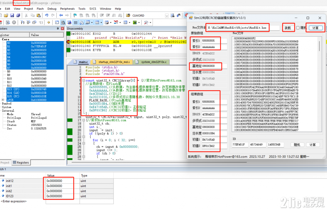Click the code editor horizontal scrollbar
Viewport: 327px width, 210px height.
click(x=159, y=162)
